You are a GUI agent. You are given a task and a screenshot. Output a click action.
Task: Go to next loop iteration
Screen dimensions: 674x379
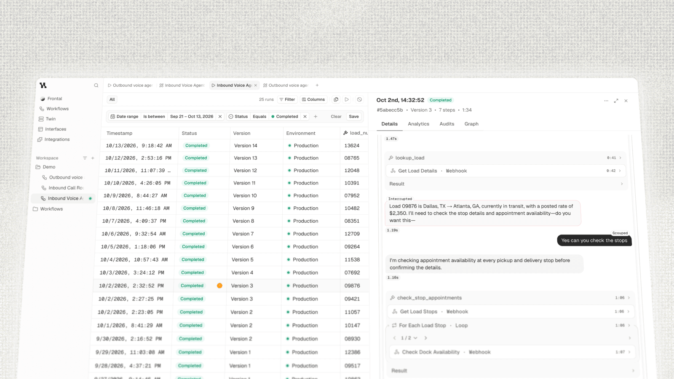coord(426,338)
